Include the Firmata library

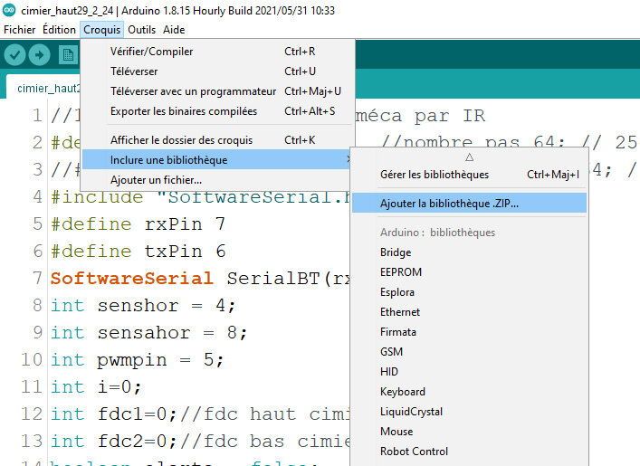469,332
